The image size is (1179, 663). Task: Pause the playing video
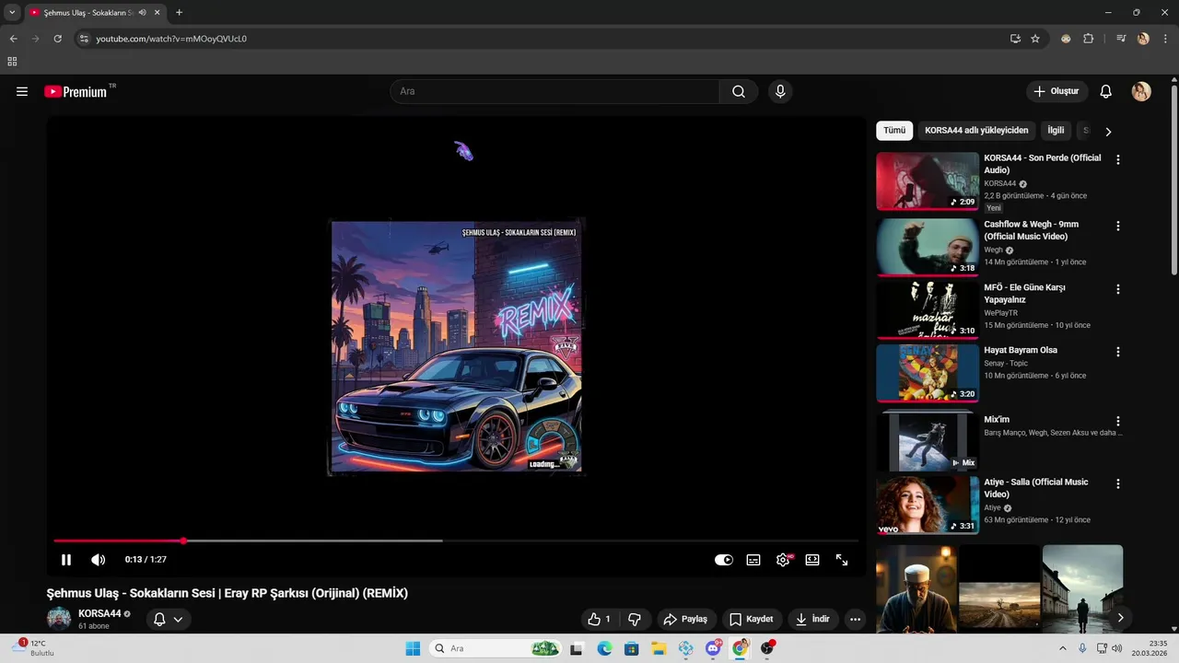[x=66, y=560]
